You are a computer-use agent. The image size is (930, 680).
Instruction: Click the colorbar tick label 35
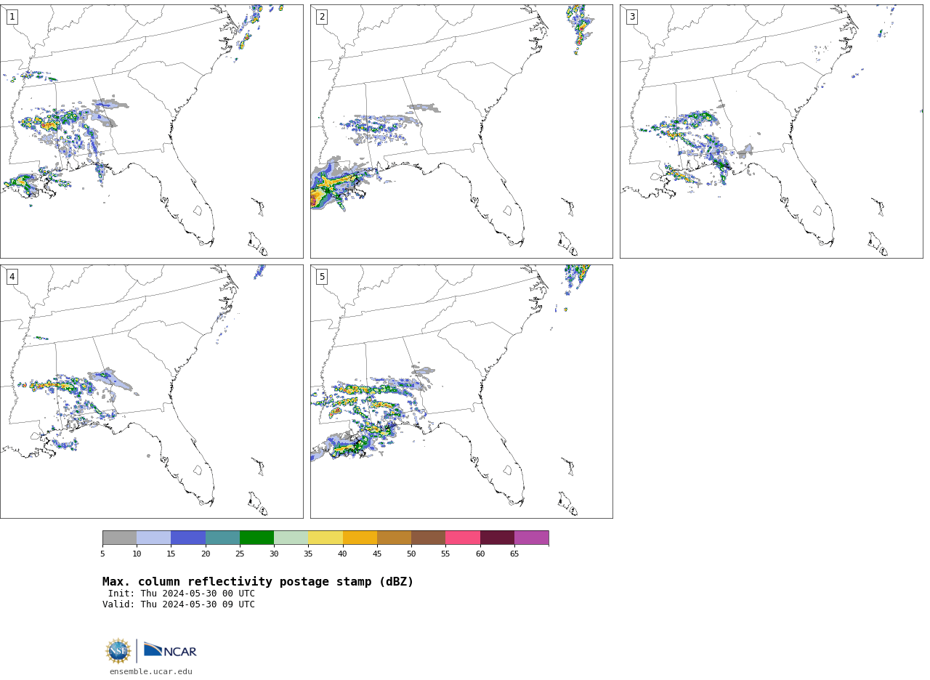[x=308, y=554]
